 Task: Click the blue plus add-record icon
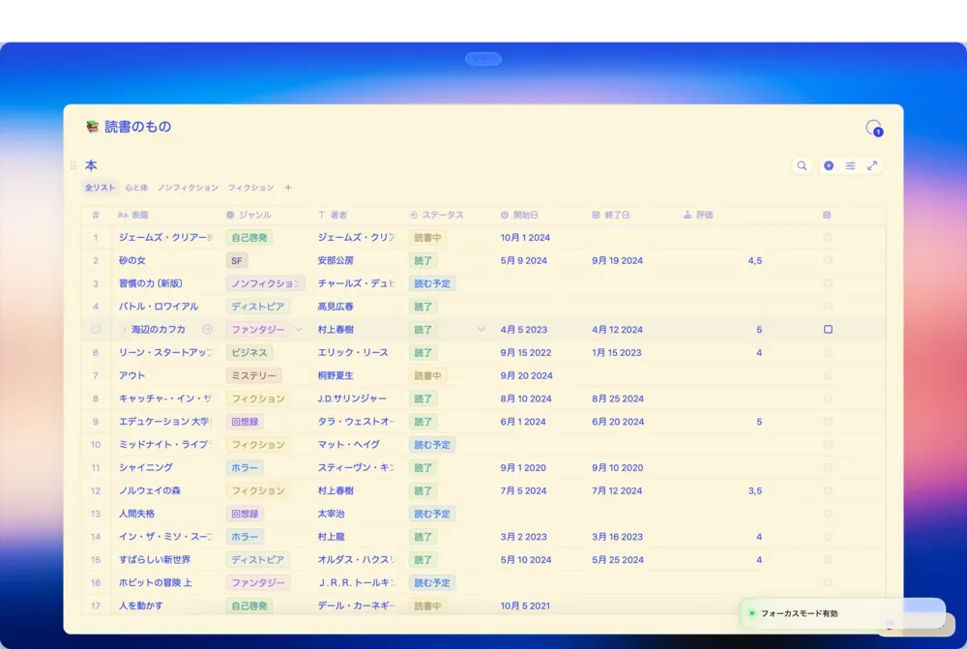[x=829, y=166]
